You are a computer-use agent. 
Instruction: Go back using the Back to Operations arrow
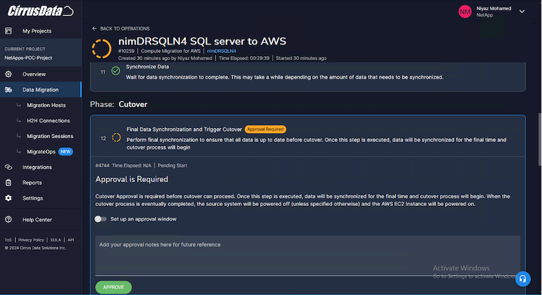(x=94, y=28)
